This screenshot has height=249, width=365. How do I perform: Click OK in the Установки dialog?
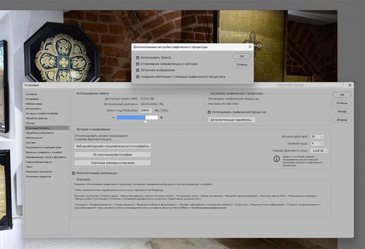coord(342,95)
